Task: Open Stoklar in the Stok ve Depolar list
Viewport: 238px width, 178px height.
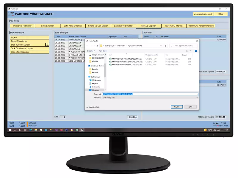Action: [29, 38]
